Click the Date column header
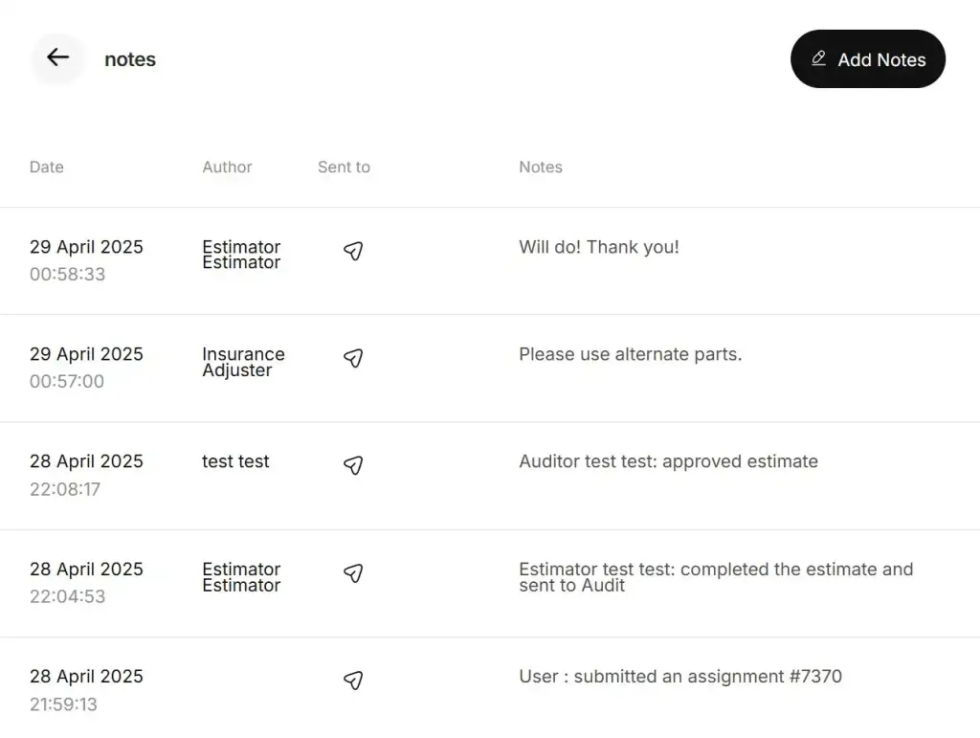 point(46,167)
